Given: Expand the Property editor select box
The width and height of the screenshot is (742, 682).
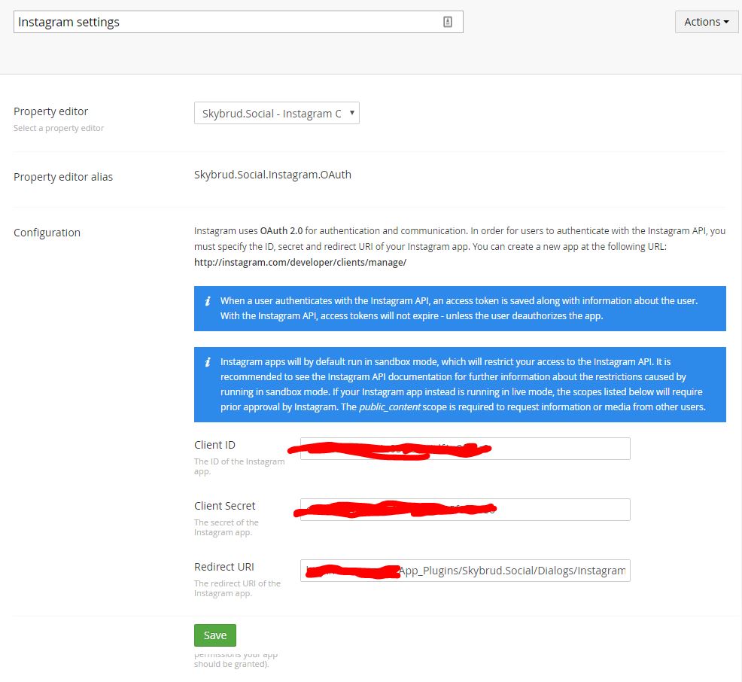Looking at the screenshot, I should pyautogui.click(x=277, y=113).
